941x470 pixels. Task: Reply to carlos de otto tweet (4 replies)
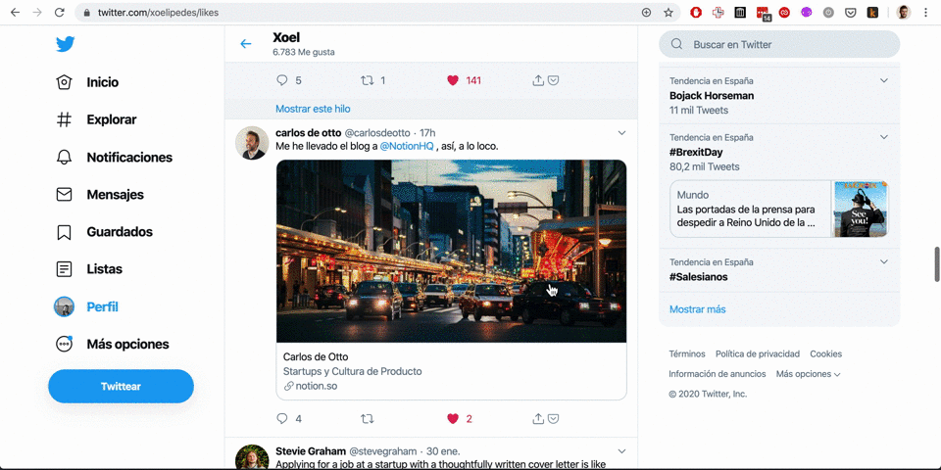point(282,418)
